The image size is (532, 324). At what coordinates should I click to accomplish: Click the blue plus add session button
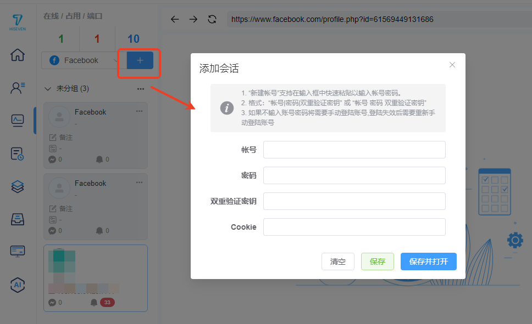[140, 60]
